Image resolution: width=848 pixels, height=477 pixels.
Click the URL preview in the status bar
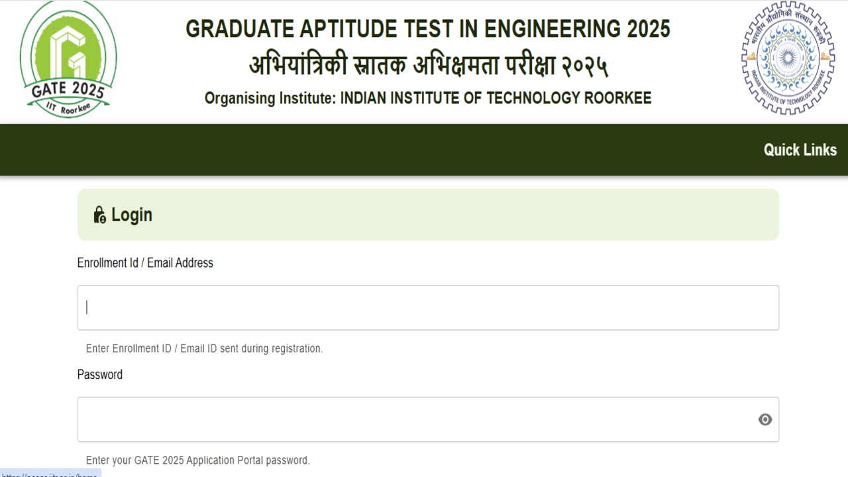50,473
